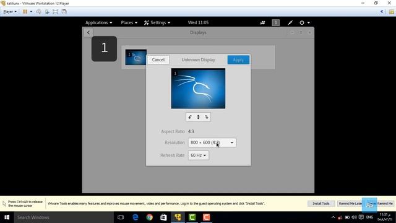Pause the virtual machine from the toolbar

click(x=25, y=12)
